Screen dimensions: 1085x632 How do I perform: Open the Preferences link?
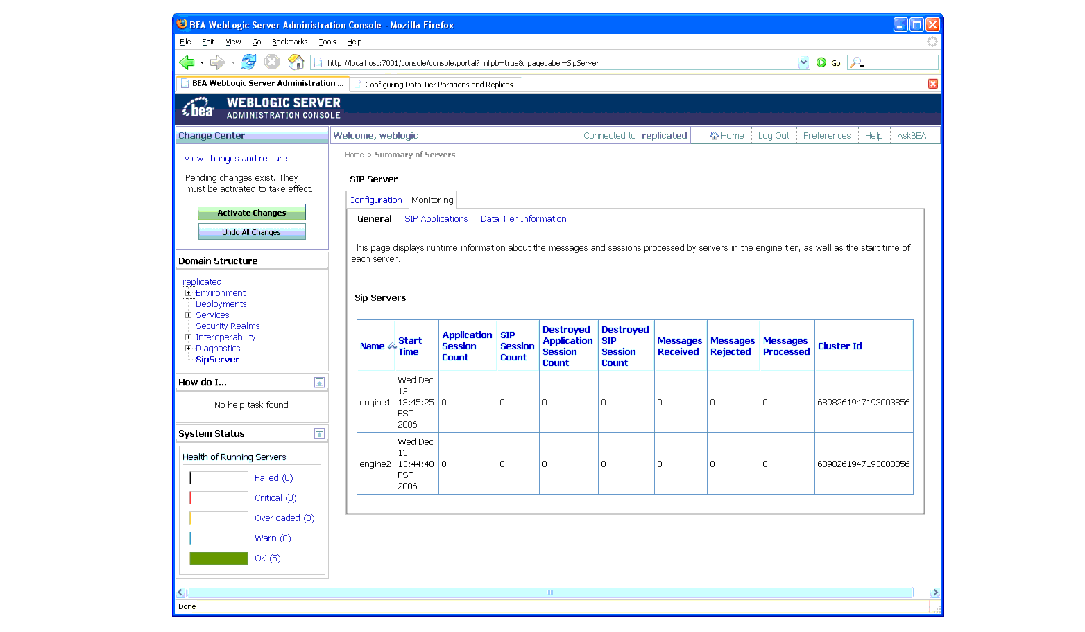(x=827, y=136)
